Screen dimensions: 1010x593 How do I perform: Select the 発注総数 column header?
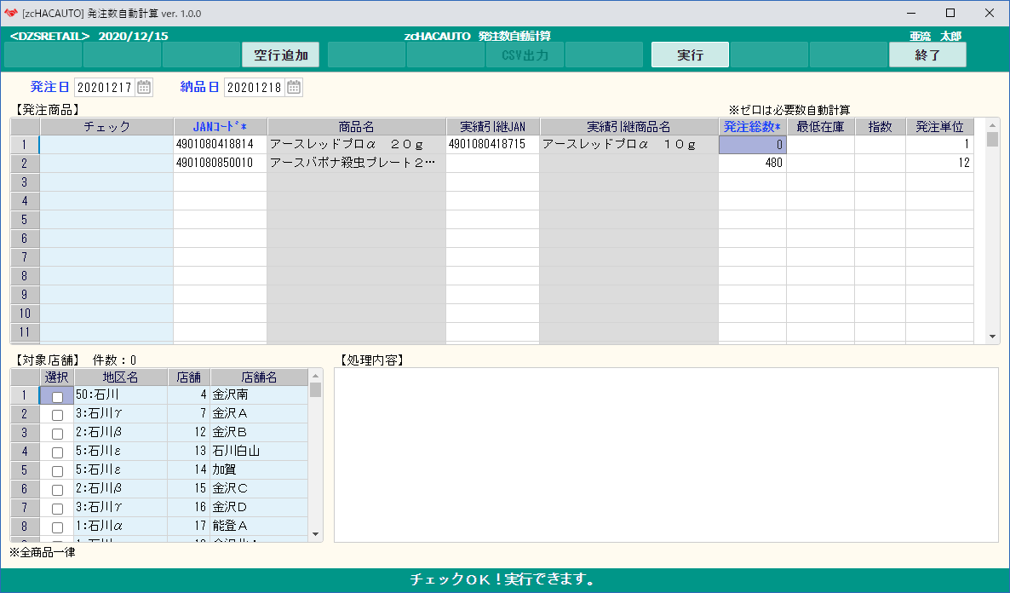coord(752,127)
